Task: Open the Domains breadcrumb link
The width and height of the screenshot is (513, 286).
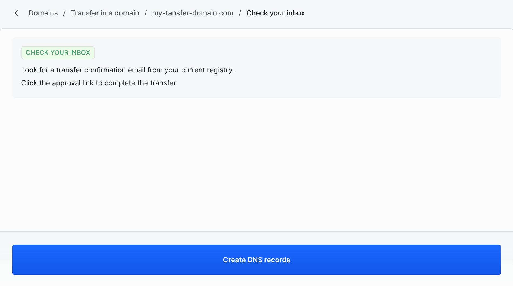Action: (43, 13)
